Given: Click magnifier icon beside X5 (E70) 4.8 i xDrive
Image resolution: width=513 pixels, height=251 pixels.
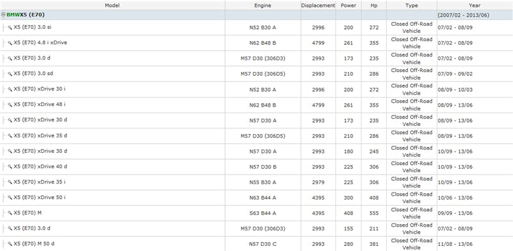Looking at the screenshot, I should (10, 43).
